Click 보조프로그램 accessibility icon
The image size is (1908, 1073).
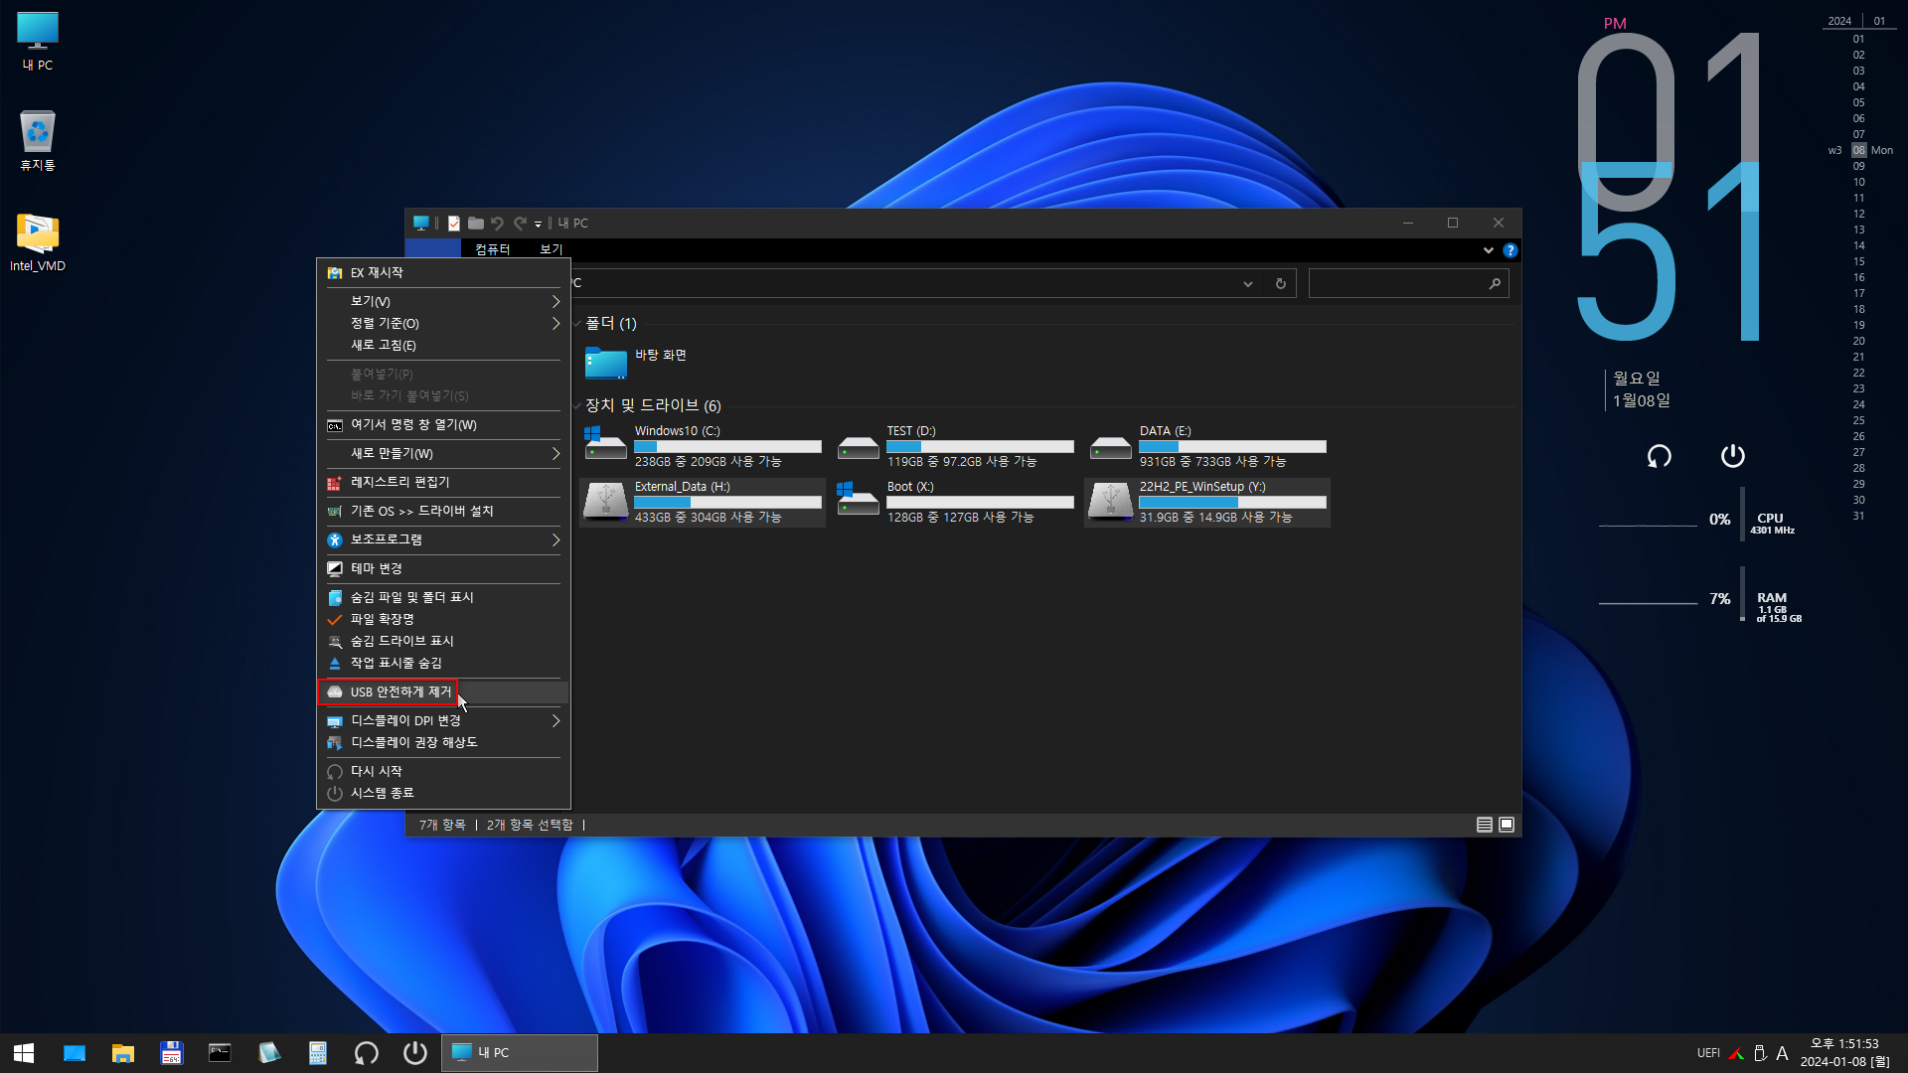(335, 540)
